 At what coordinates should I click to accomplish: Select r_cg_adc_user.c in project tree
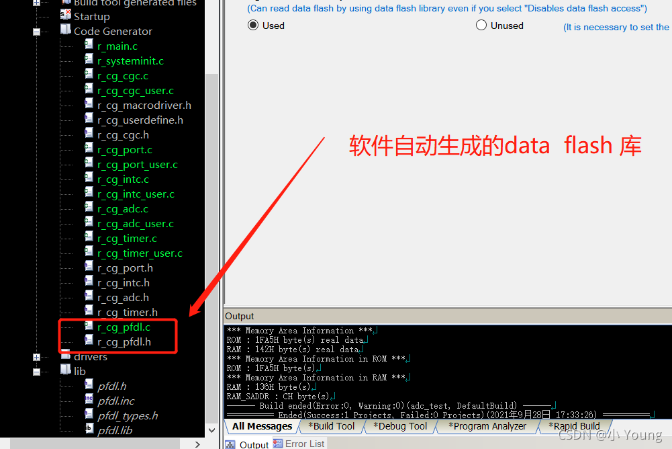pyautogui.click(x=136, y=224)
